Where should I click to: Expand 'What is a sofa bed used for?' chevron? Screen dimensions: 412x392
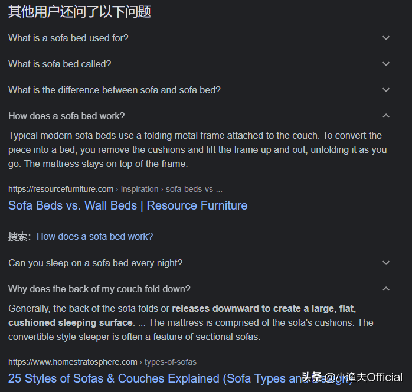point(385,38)
